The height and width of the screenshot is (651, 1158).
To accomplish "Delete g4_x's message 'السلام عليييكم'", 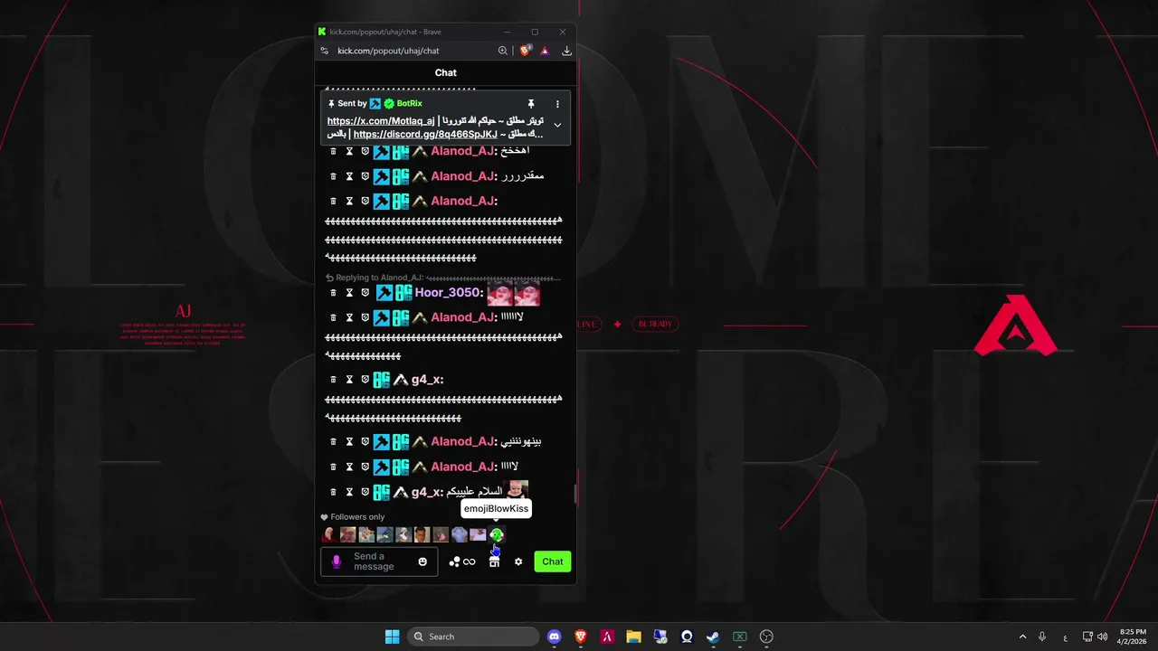I will coord(333,492).
